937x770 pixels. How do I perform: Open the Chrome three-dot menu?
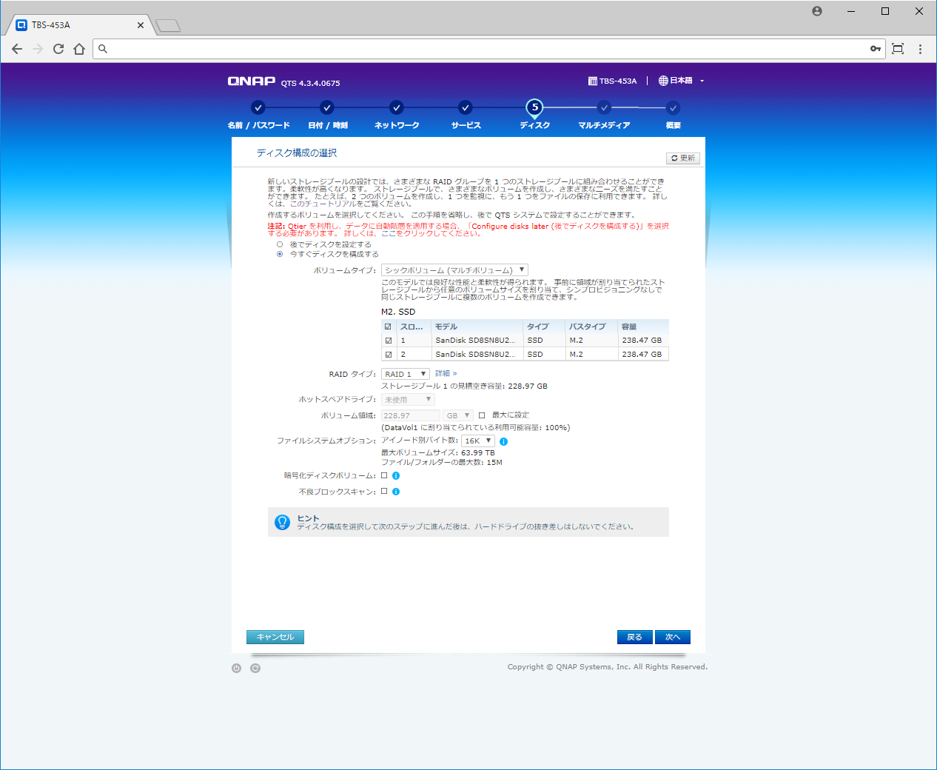[920, 49]
